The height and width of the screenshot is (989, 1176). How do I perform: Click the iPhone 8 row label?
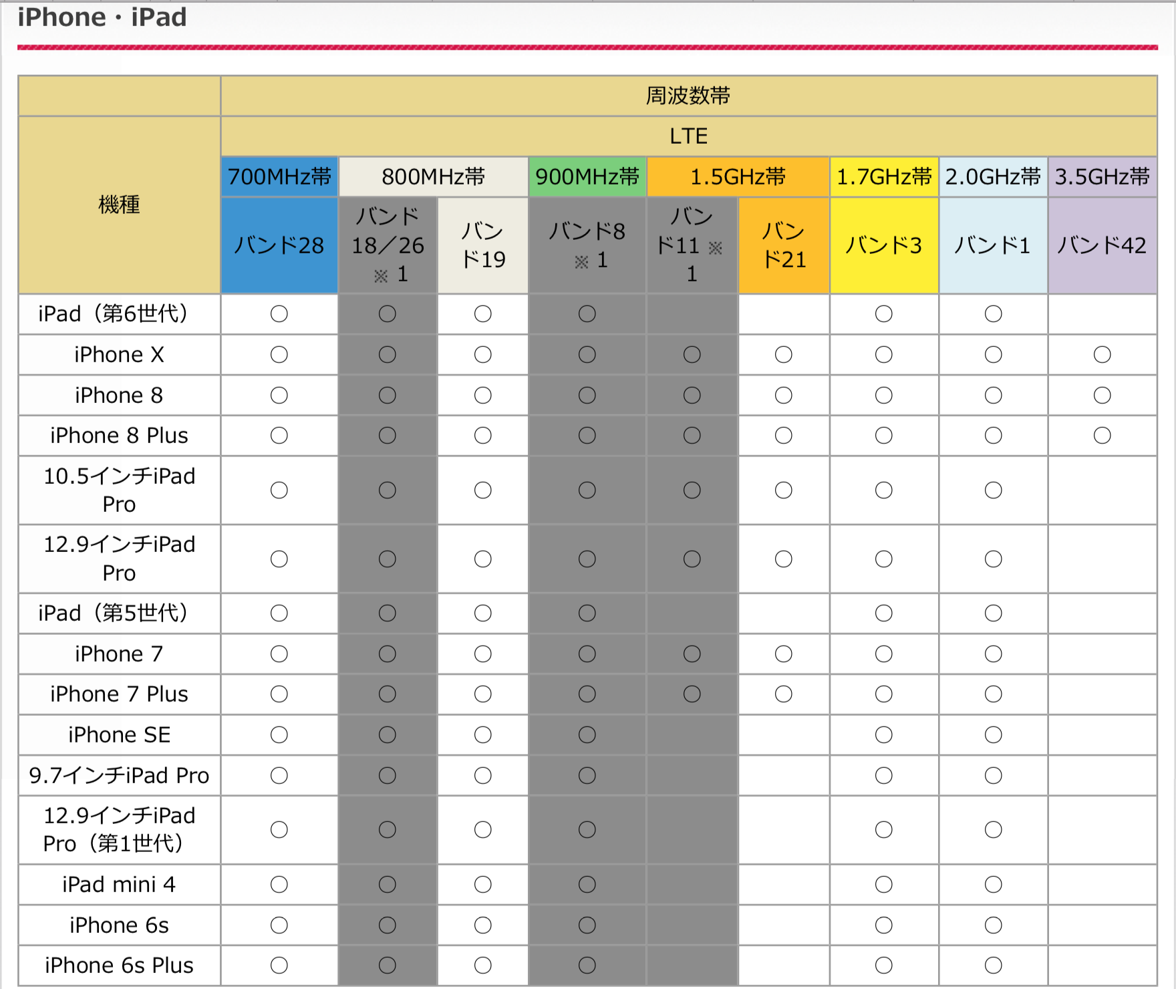pyautogui.click(x=120, y=396)
